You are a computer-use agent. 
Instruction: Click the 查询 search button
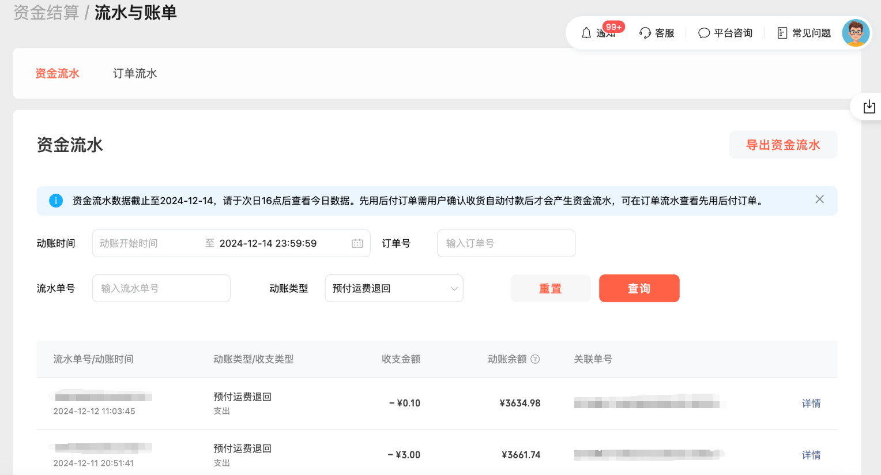coord(639,288)
